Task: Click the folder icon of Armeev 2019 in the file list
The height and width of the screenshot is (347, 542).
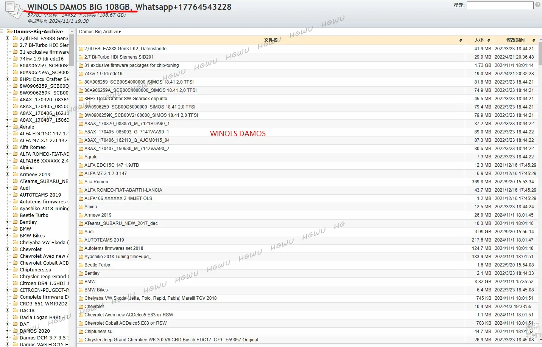Action: (x=81, y=215)
